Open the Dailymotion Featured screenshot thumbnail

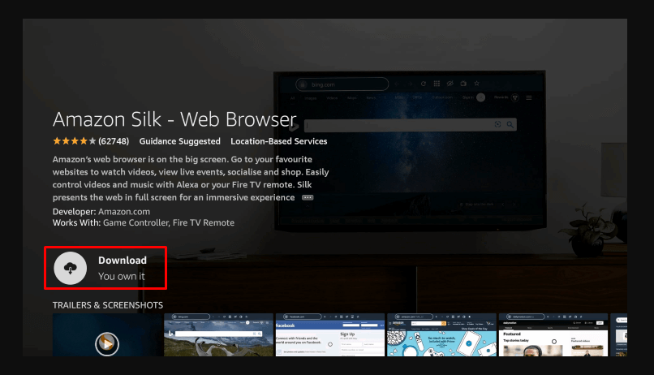(x=553, y=334)
